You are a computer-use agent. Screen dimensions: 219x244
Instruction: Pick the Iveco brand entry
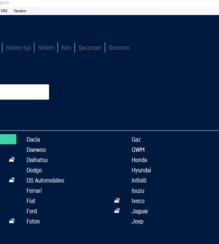click(138, 201)
